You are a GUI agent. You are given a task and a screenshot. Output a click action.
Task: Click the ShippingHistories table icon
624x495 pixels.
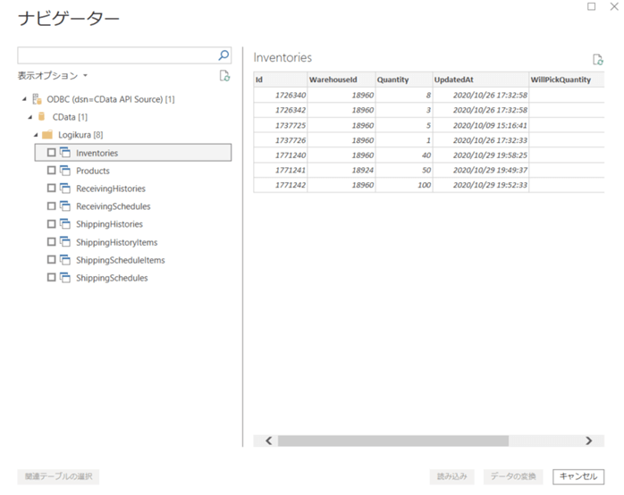click(65, 224)
